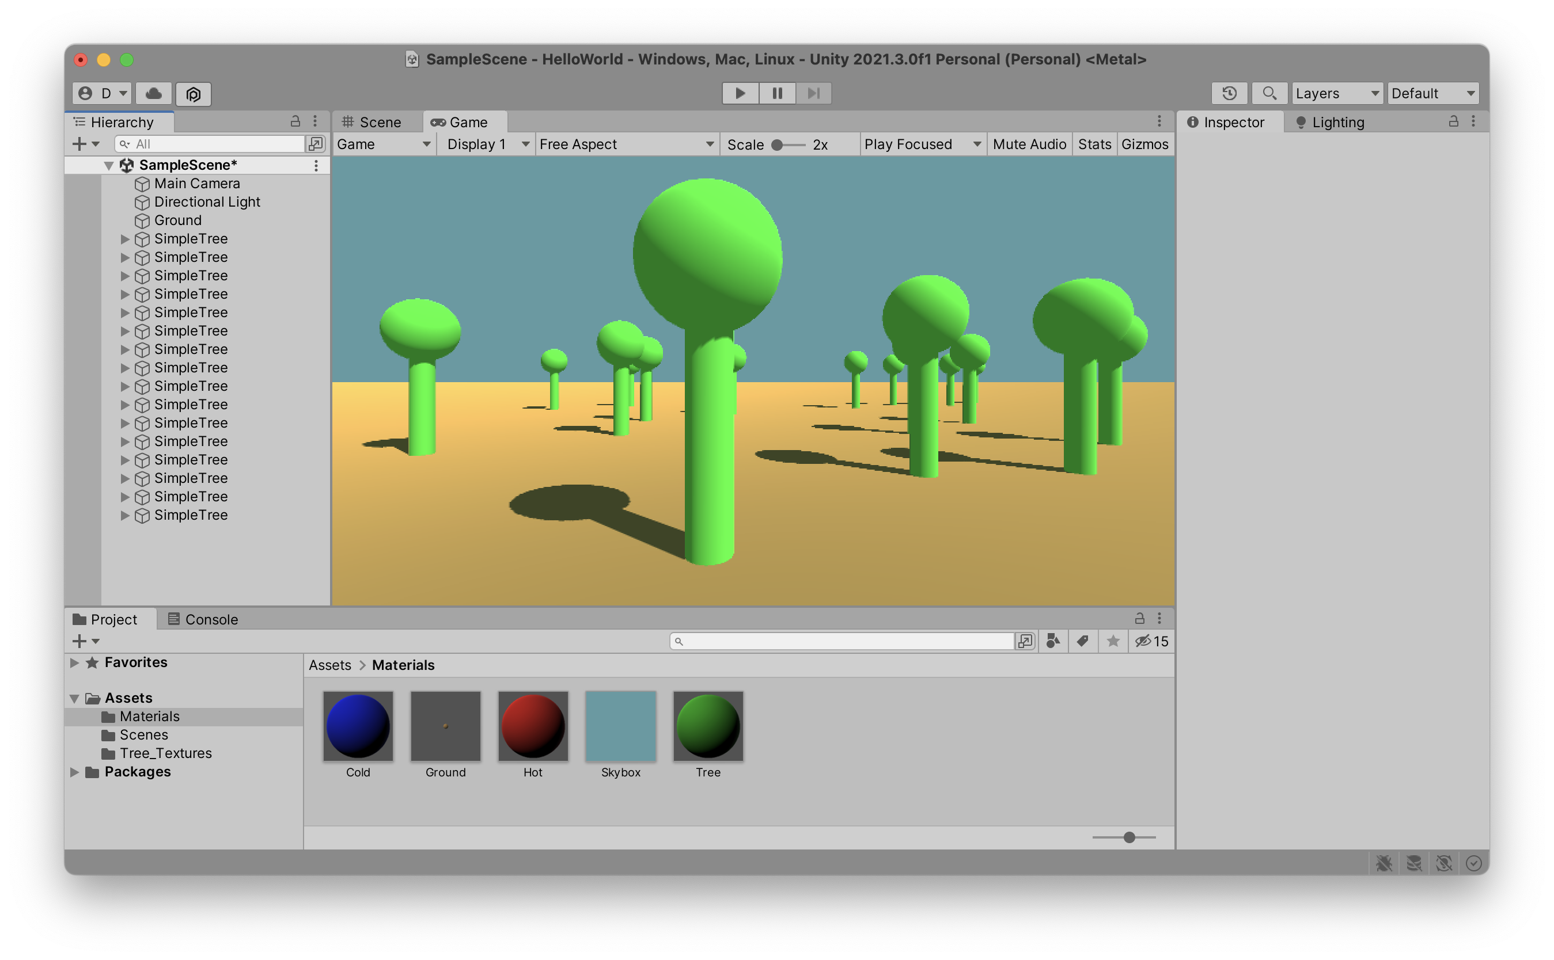Click the Play button to run the scene
Screen dimensions: 1554x960
740,92
